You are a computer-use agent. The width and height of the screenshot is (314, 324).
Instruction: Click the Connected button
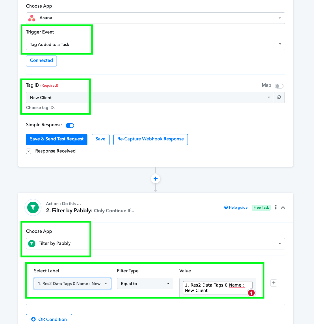41,61
